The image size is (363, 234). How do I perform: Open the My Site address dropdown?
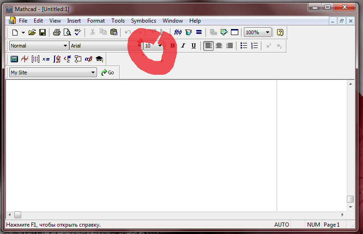click(93, 72)
